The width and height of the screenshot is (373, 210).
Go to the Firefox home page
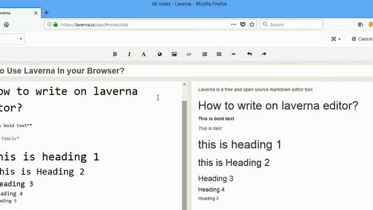tap(6, 24)
